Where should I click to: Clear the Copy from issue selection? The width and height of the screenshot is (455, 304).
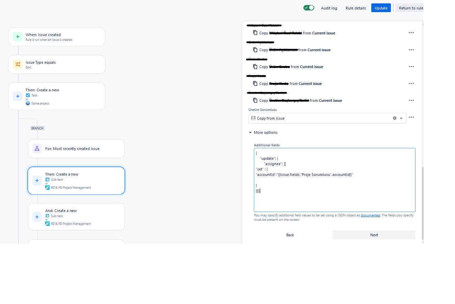(x=395, y=118)
